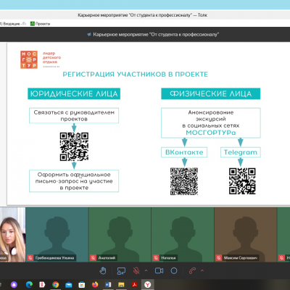Switch to Yandex Browser in taskbar
This screenshot has height=290, width=290.
(148, 285)
